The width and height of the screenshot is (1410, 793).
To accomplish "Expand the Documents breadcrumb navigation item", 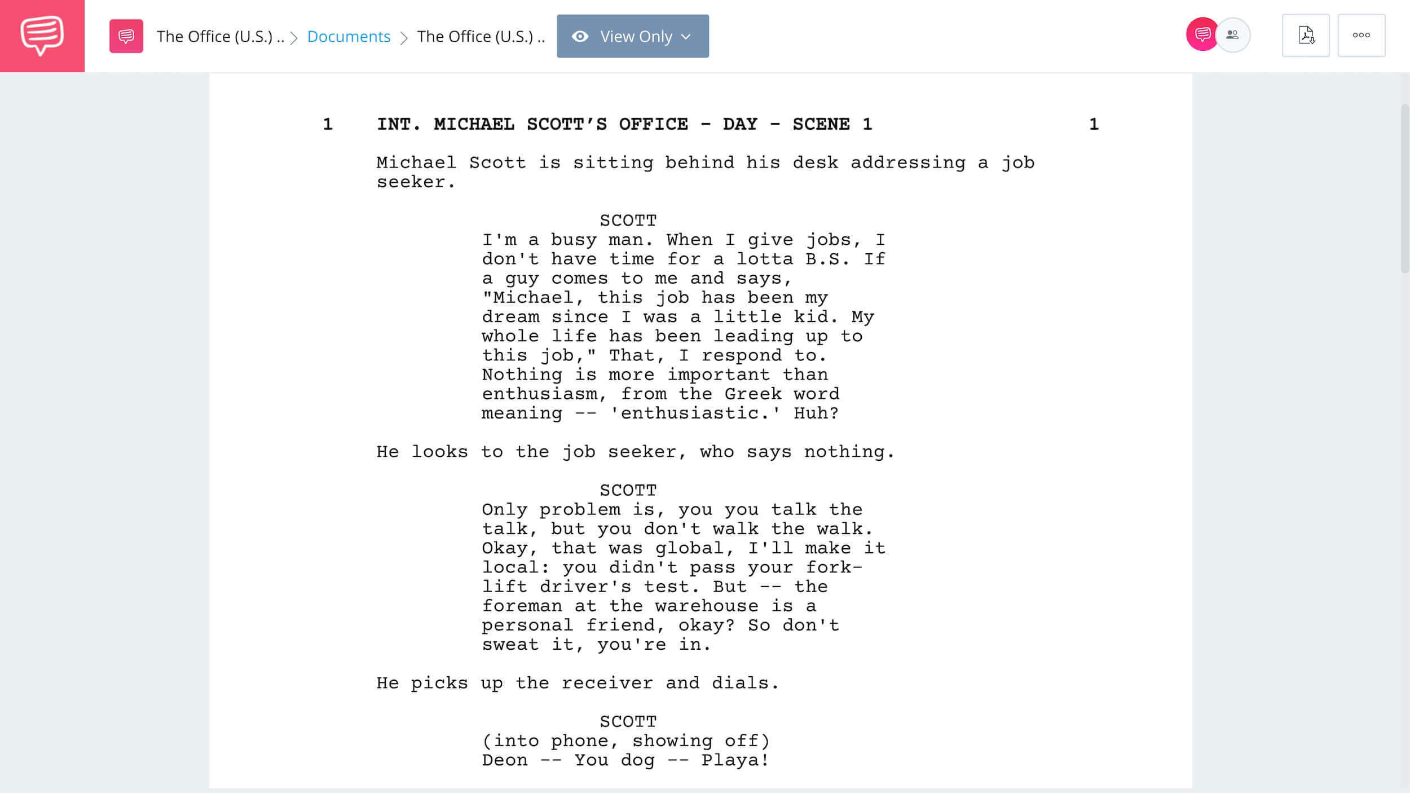I will 349,36.
